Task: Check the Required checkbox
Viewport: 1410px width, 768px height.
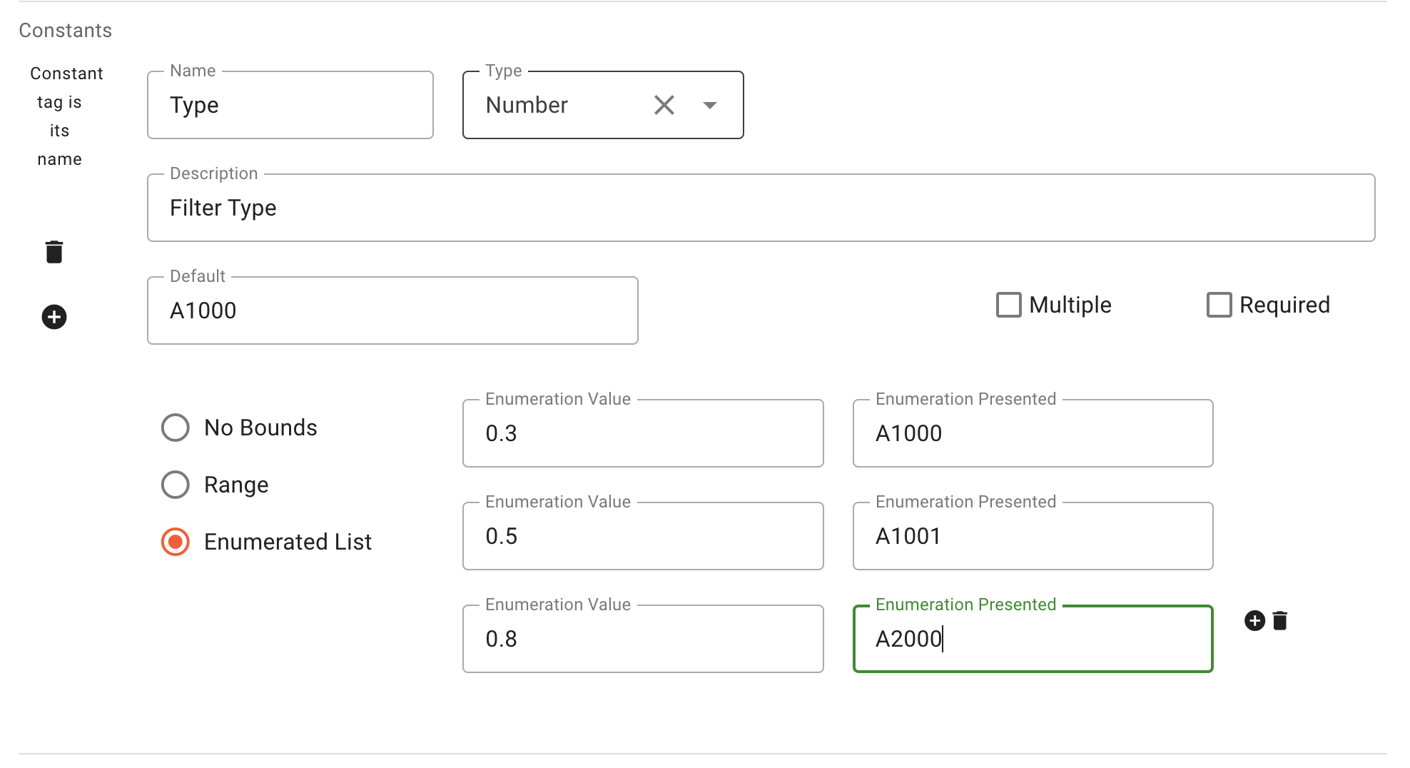Action: pyautogui.click(x=1219, y=305)
